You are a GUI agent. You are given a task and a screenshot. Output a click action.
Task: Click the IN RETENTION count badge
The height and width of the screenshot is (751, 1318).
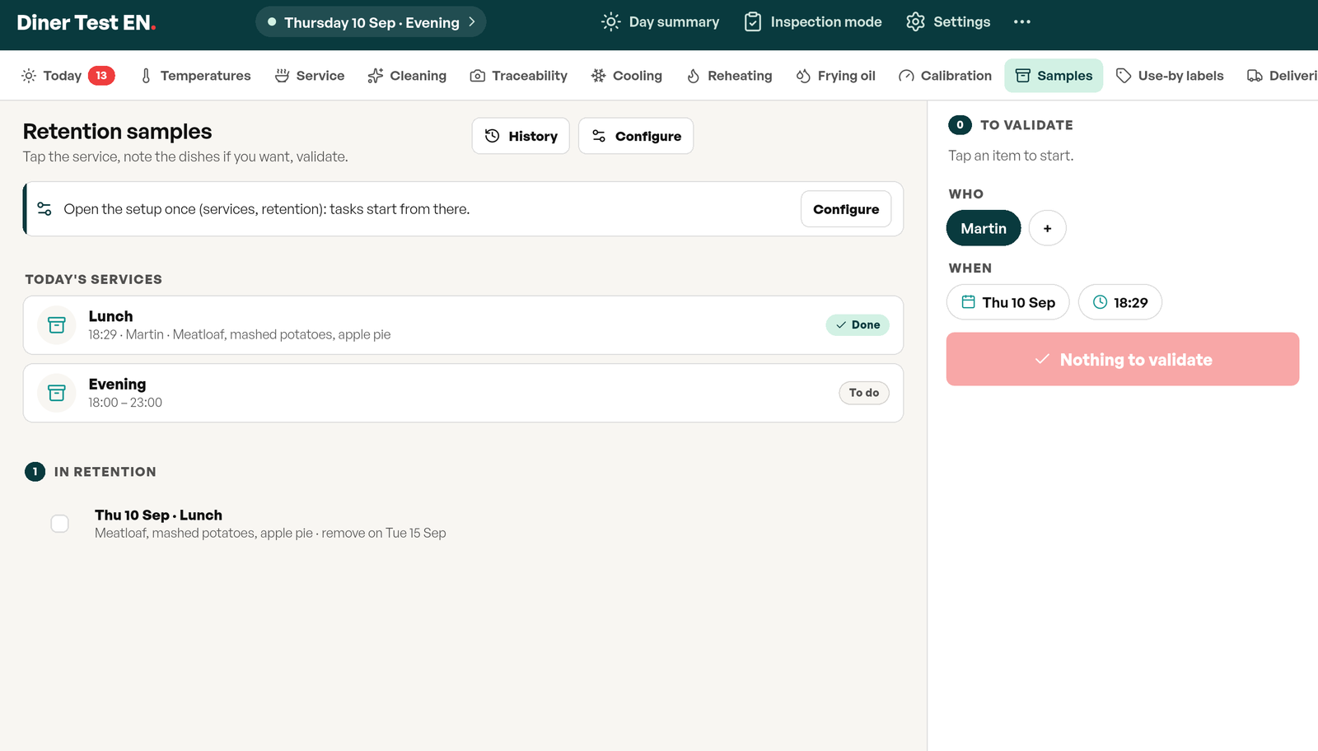point(35,472)
